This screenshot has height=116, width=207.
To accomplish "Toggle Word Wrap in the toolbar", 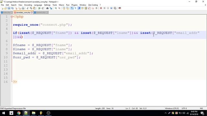I will coord(72,8).
